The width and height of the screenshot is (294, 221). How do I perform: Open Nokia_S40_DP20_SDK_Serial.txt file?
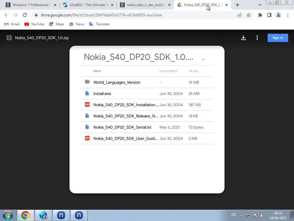tap(147, 127)
